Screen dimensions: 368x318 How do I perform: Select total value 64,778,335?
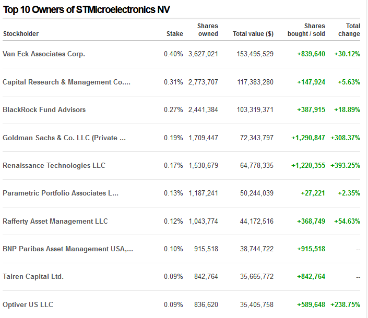[257, 165]
